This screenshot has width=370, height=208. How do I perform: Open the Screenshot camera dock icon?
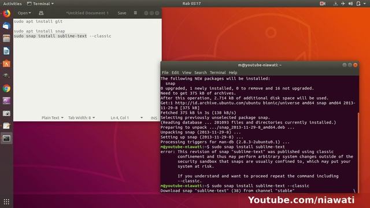click(6, 113)
